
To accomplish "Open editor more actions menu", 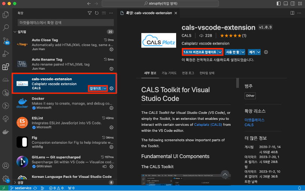I will 299,13.
